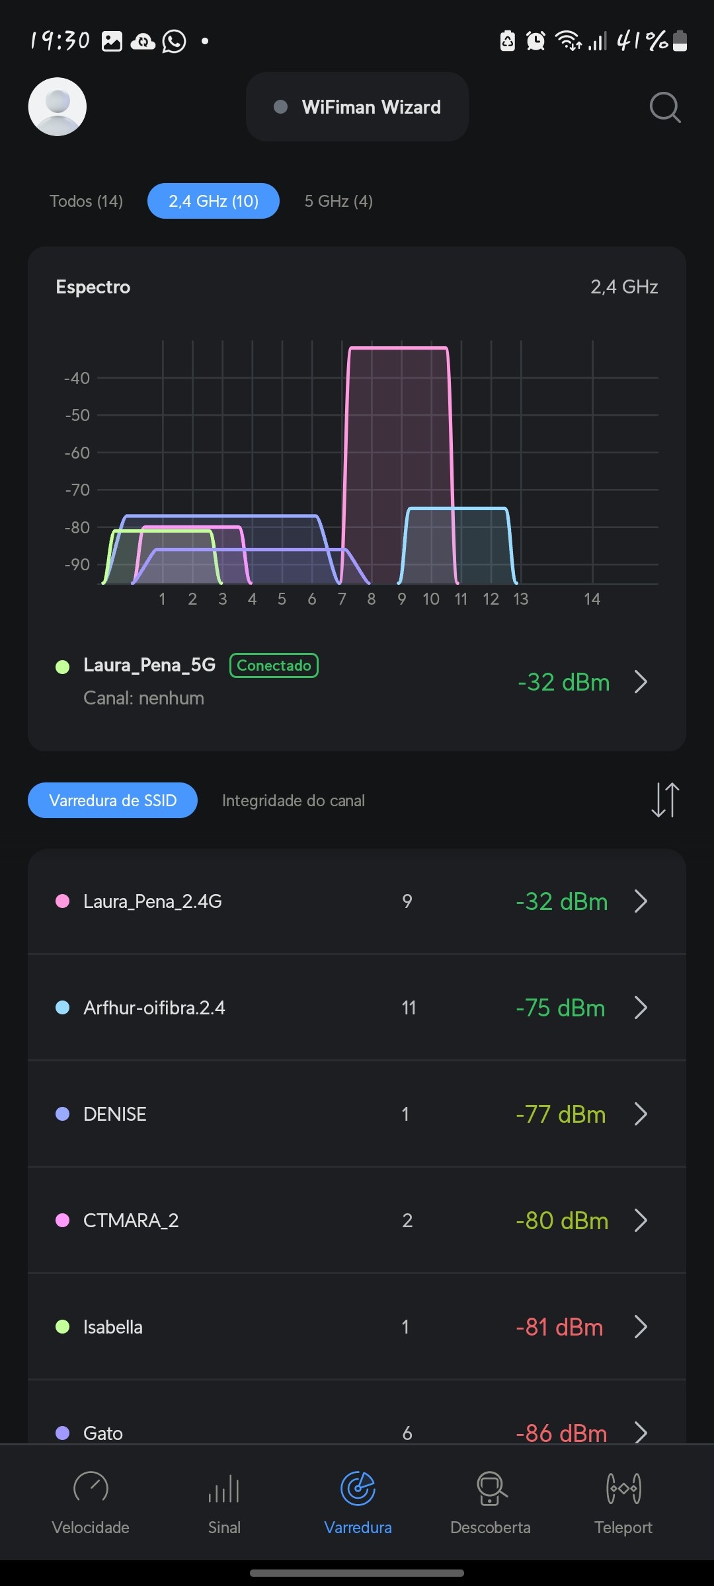Select the 2,4 GHz (10) filter
Screen dimensions: 714x1586
tap(214, 201)
